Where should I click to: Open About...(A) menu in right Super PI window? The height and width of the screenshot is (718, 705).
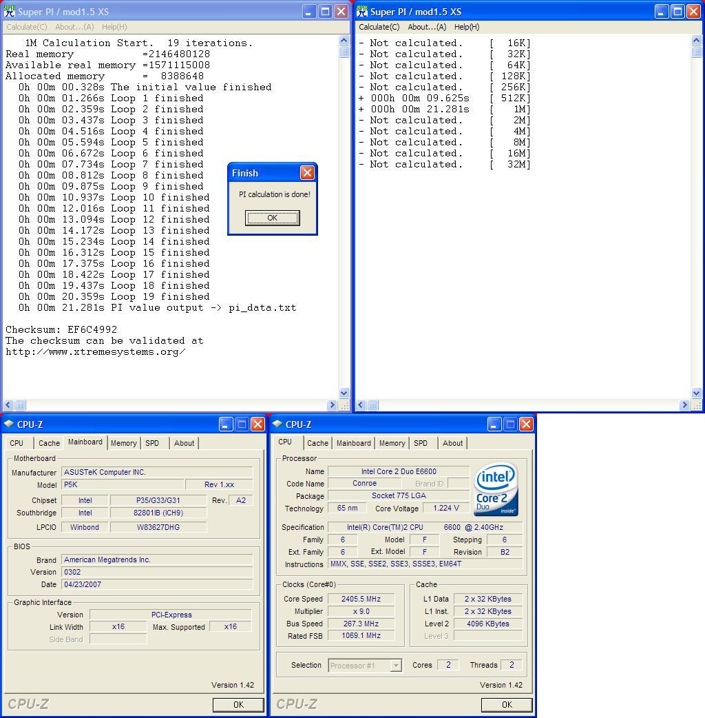coord(427,27)
